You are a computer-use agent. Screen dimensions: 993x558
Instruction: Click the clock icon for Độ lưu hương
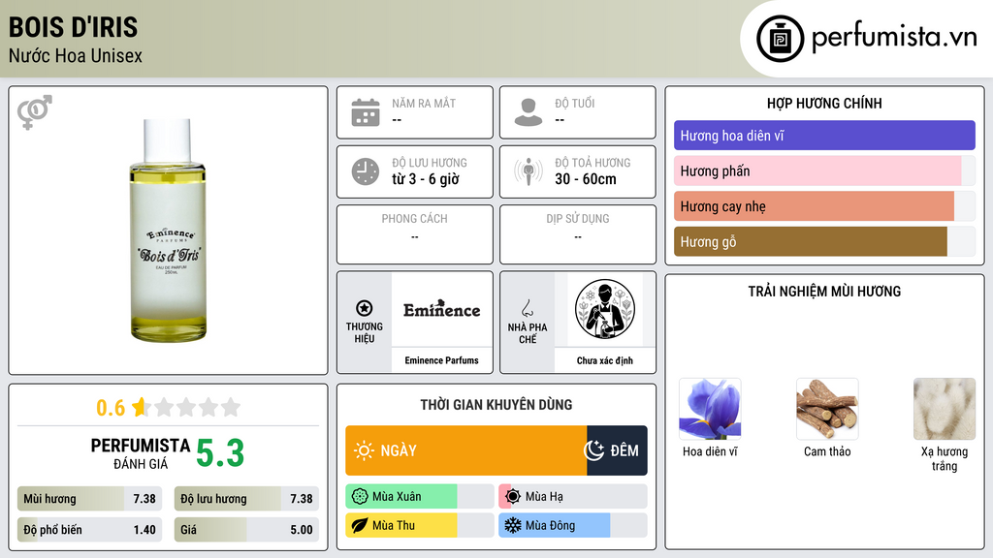pyautogui.click(x=366, y=171)
